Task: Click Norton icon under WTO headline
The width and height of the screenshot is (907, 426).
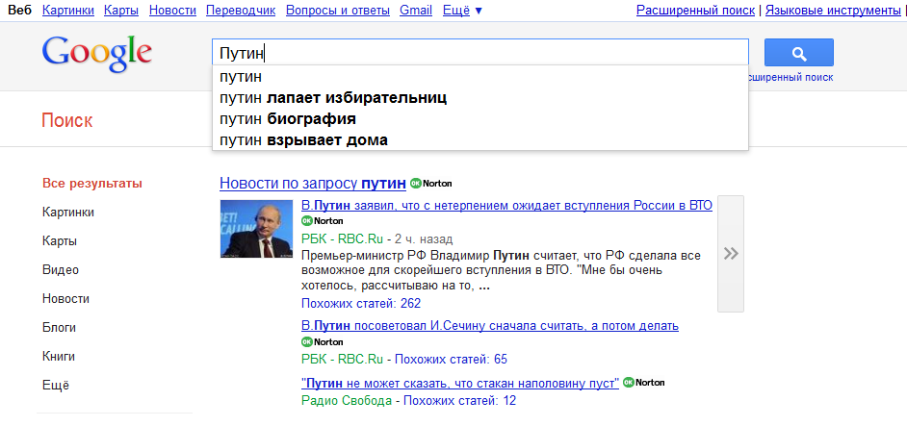Action: pos(322,220)
